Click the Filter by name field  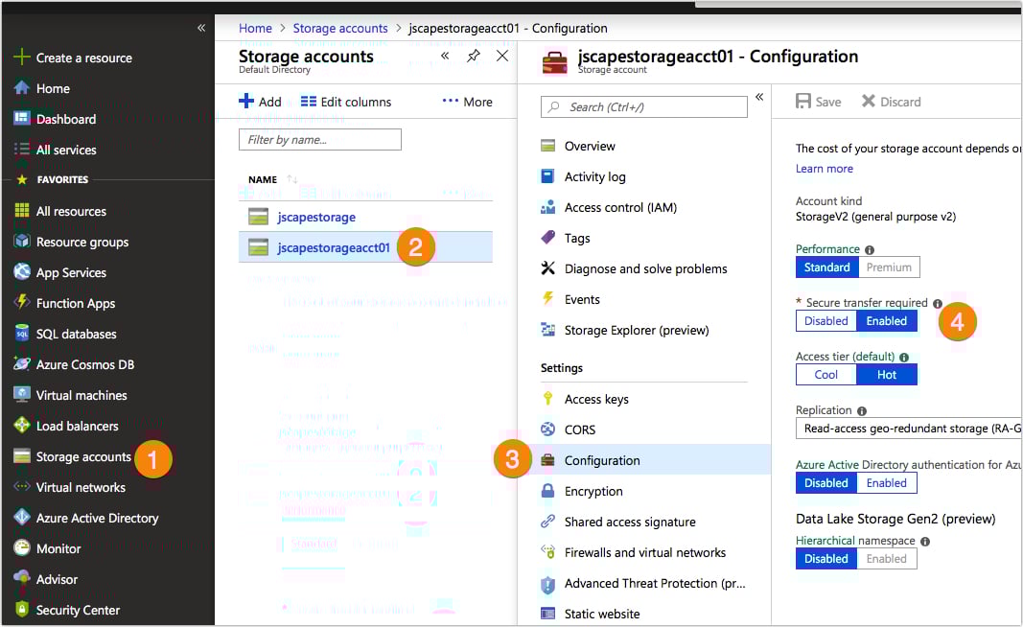click(x=319, y=139)
